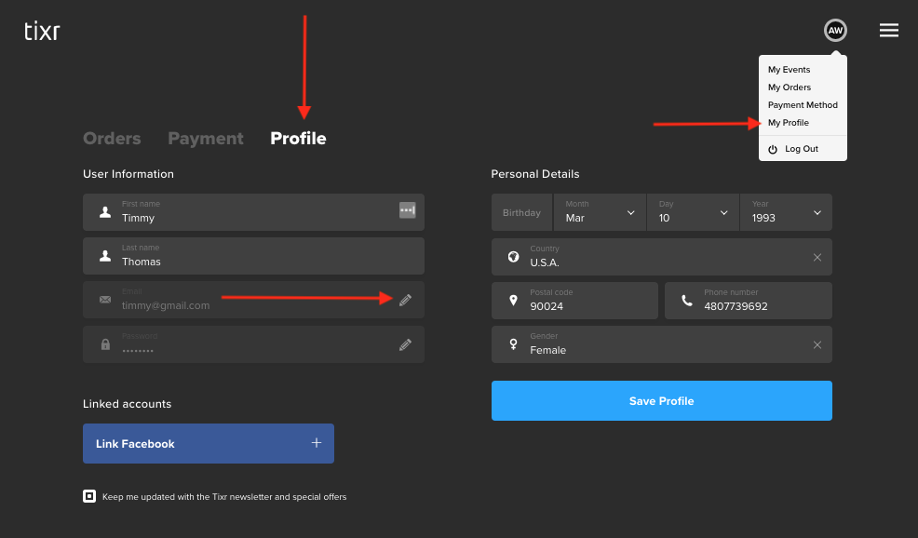Click the power icon next to Log Out

(773, 149)
